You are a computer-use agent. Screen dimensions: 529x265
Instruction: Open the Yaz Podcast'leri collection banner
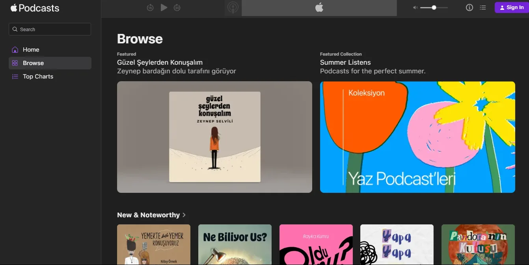click(x=417, y=137)
